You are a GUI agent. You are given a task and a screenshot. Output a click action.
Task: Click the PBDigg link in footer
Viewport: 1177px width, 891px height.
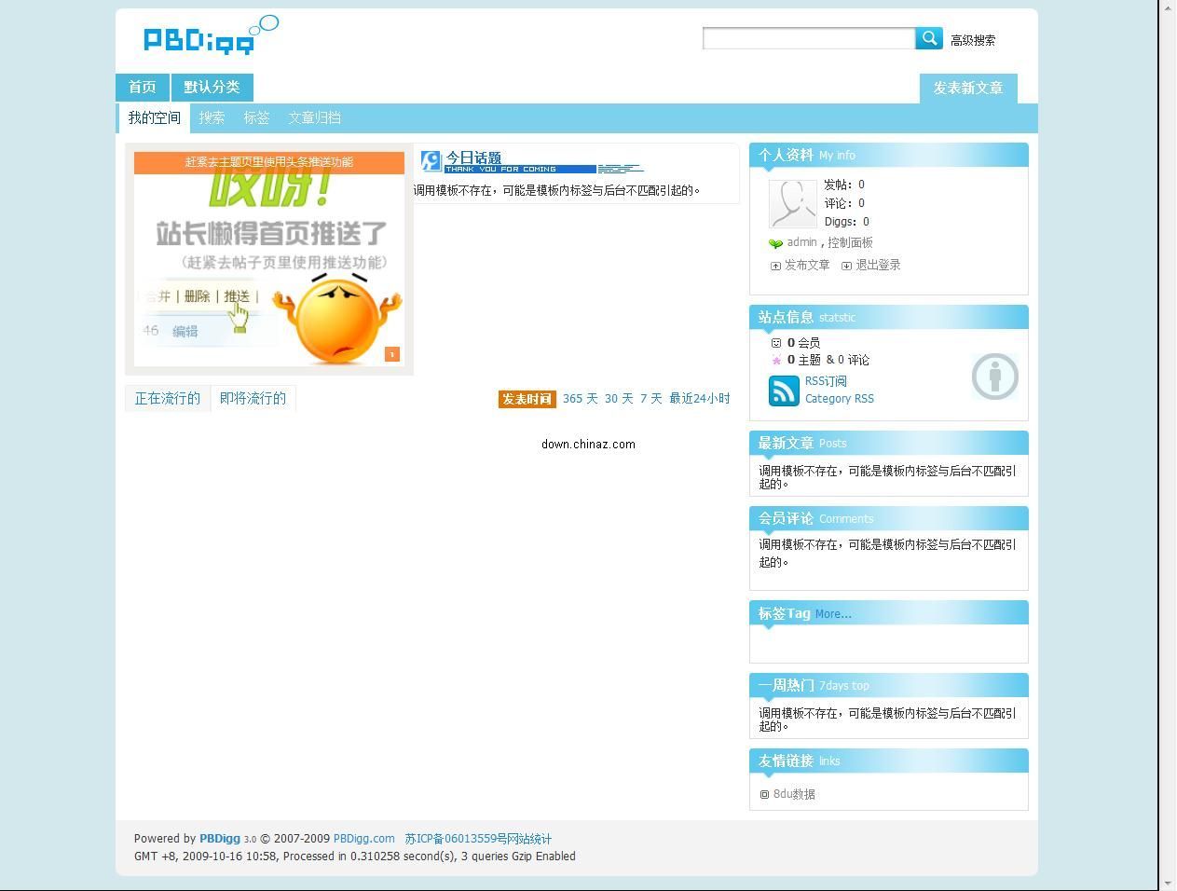220,839
